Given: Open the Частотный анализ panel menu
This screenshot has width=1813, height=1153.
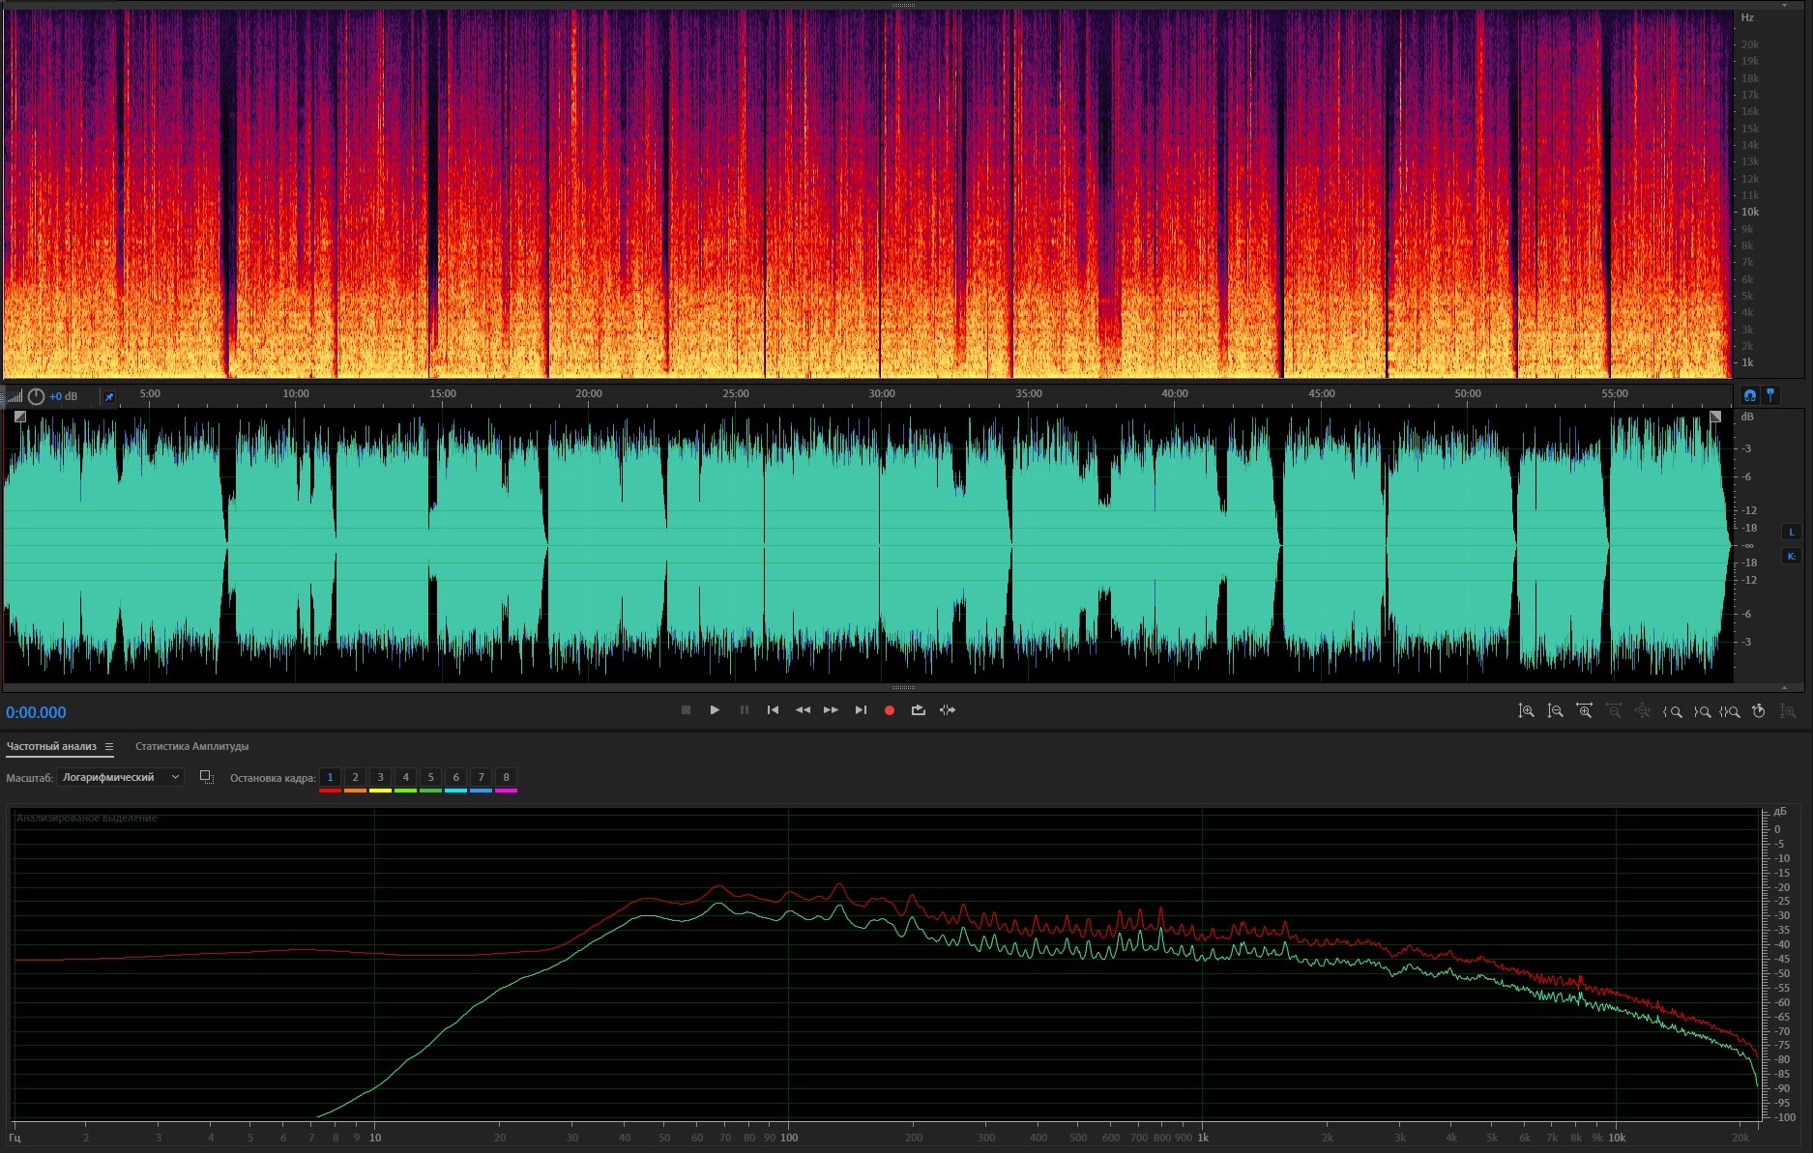Looking at the screenshot, I should (x=109, y=746).
